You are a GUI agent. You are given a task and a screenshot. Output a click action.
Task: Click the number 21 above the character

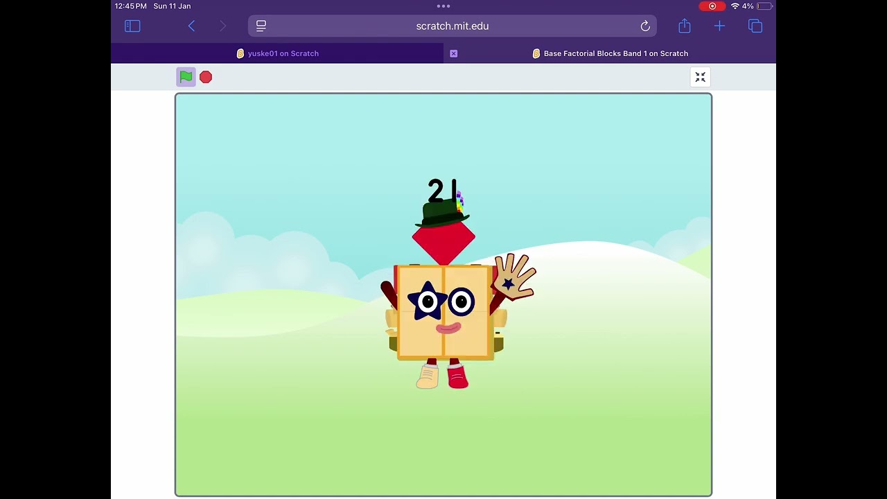pyautogui.click(x=442, y=191)
